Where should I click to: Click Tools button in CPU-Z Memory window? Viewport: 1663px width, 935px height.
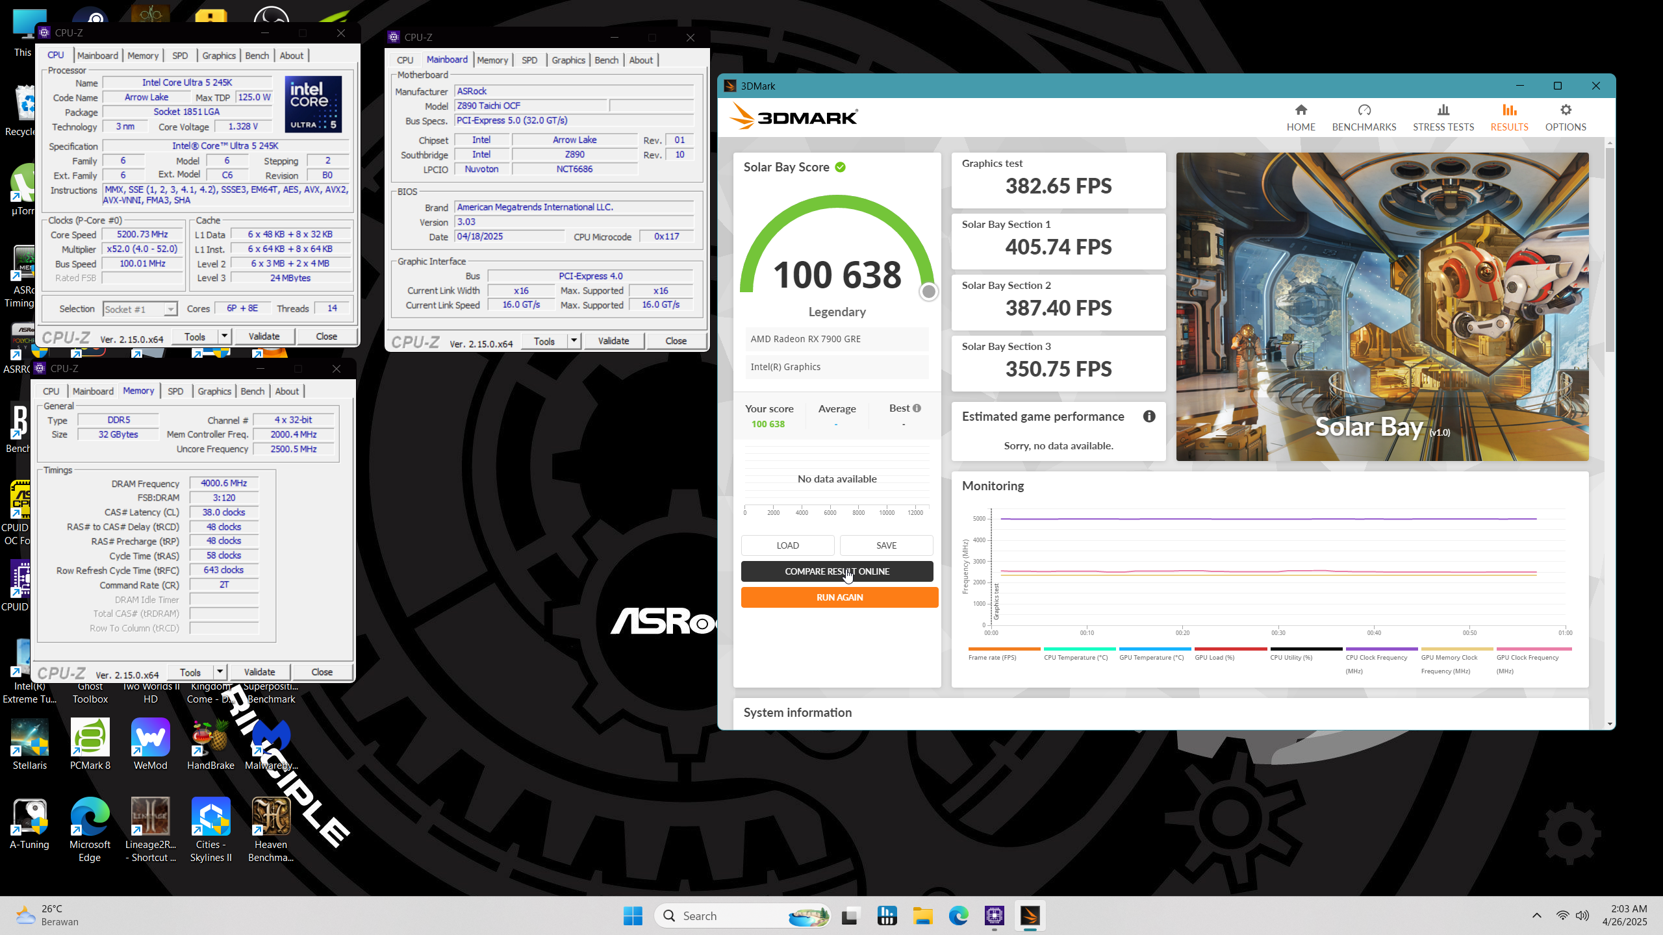(190, 672)
